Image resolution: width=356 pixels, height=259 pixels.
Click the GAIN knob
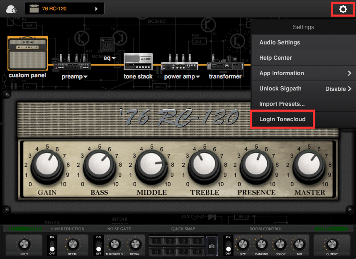pyautogui.click(x=47, y=166)
